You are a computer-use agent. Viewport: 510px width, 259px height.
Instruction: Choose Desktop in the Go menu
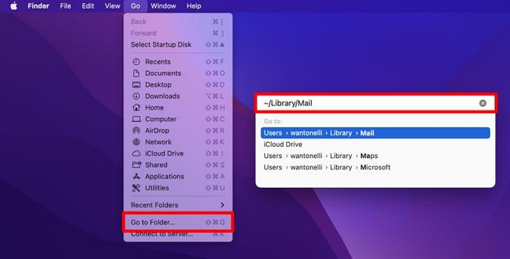[178, 85]
